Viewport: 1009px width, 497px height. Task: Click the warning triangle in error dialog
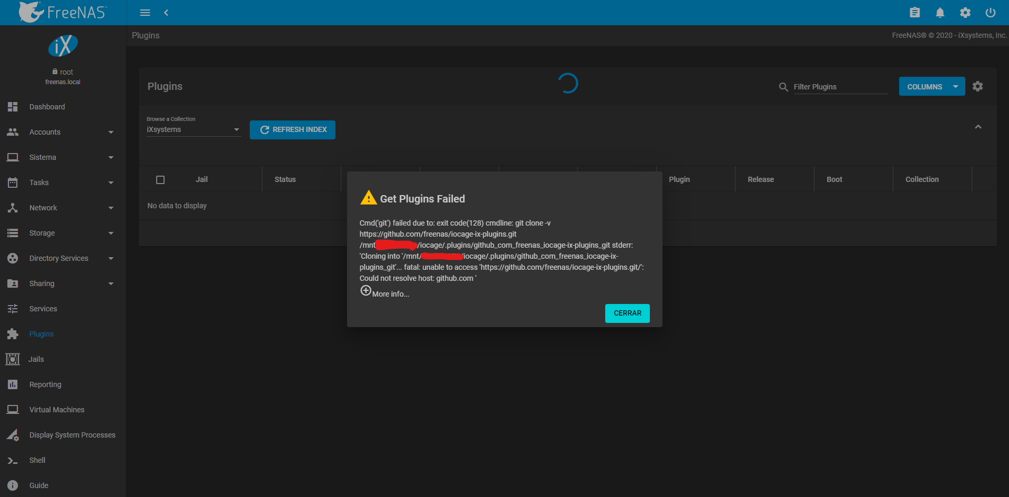369,198
